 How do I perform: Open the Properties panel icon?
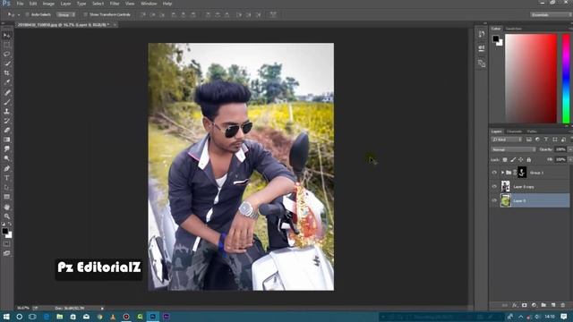pyautogui.click(x=482, y=48)
